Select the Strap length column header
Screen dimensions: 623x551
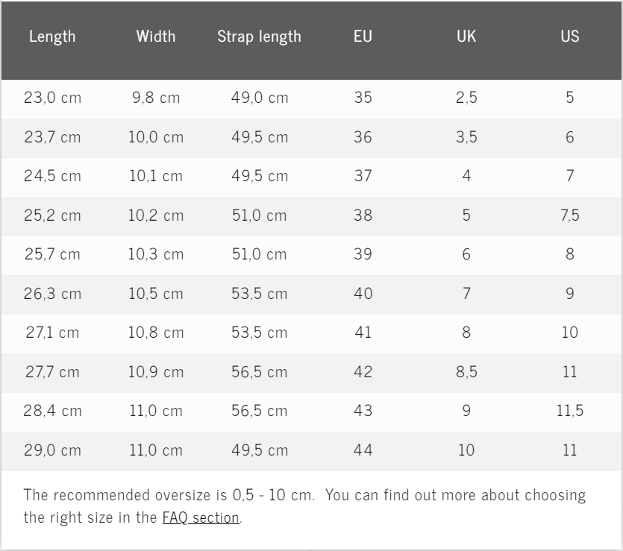[259, 37]
